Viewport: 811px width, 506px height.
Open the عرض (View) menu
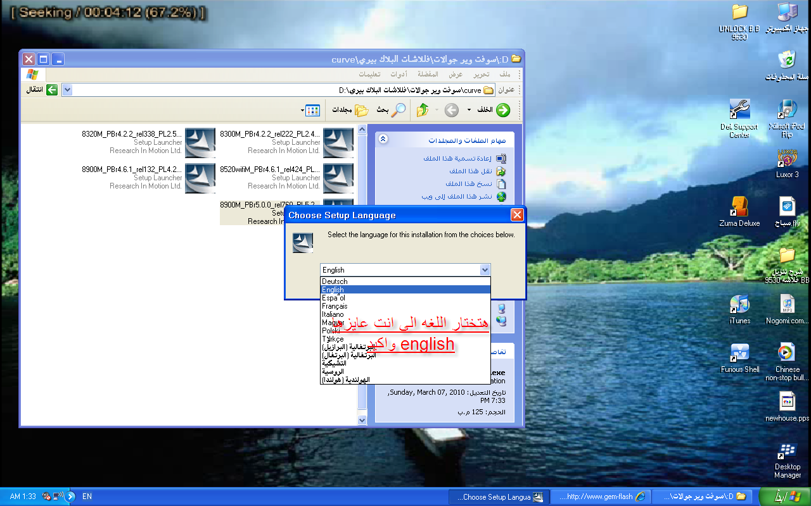[x=456, y=75]
